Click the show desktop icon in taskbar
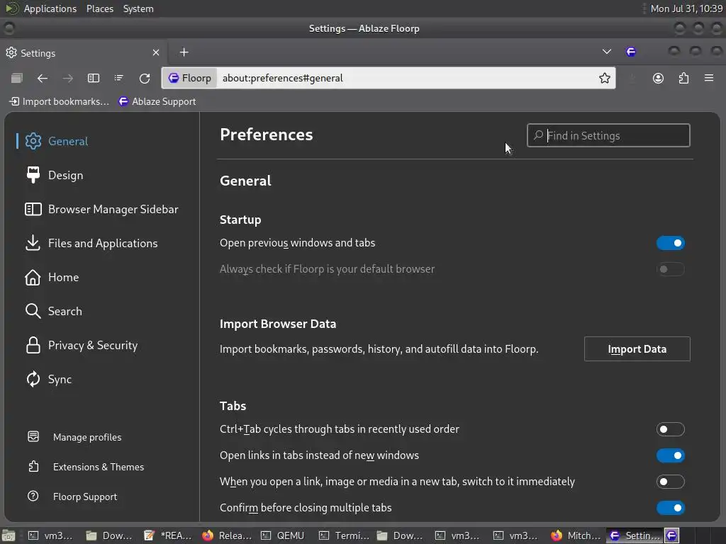This screenshot has height=544, width=726. (9, 535)
